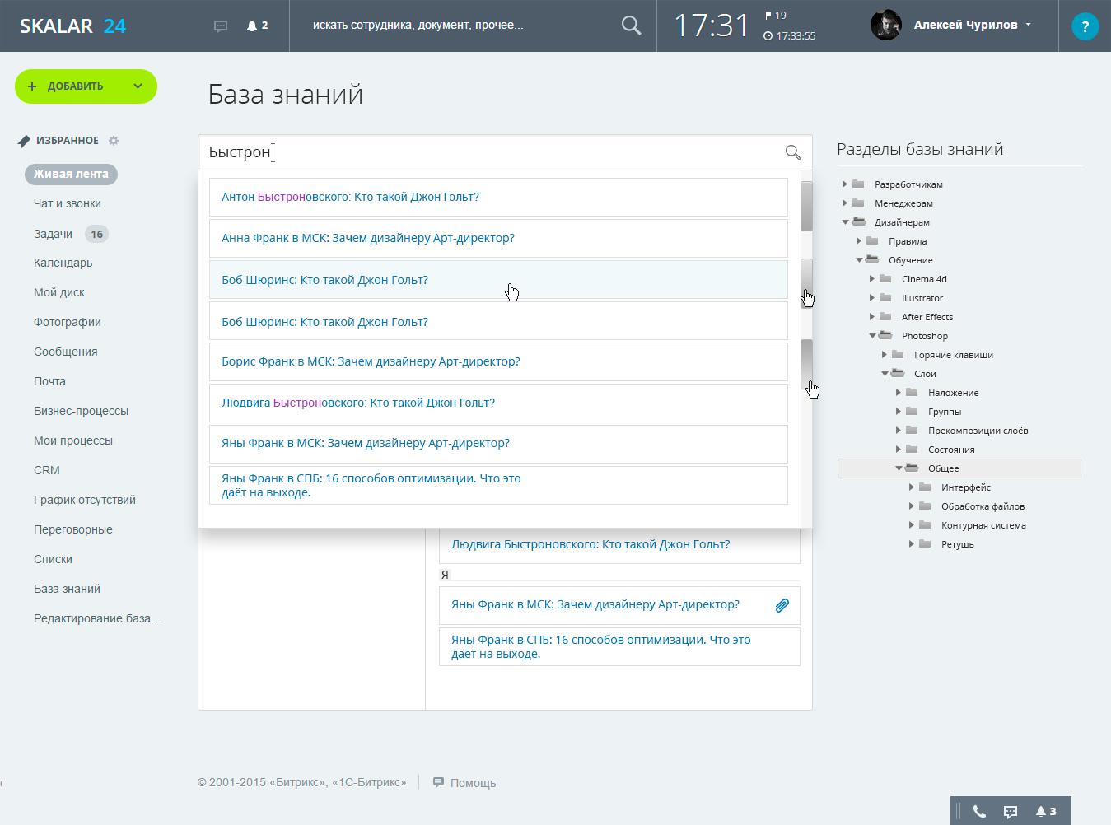
Task: Collapse the Photoshop folder
Action: click(x=872, y=336)
